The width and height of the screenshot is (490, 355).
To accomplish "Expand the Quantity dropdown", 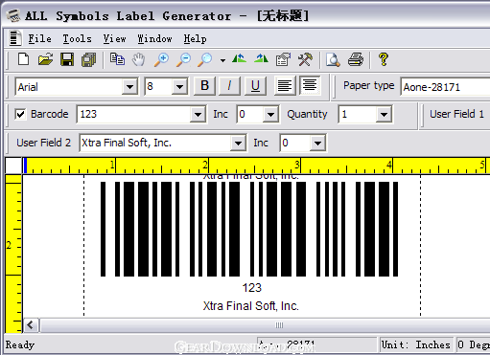I will (384, 114).
